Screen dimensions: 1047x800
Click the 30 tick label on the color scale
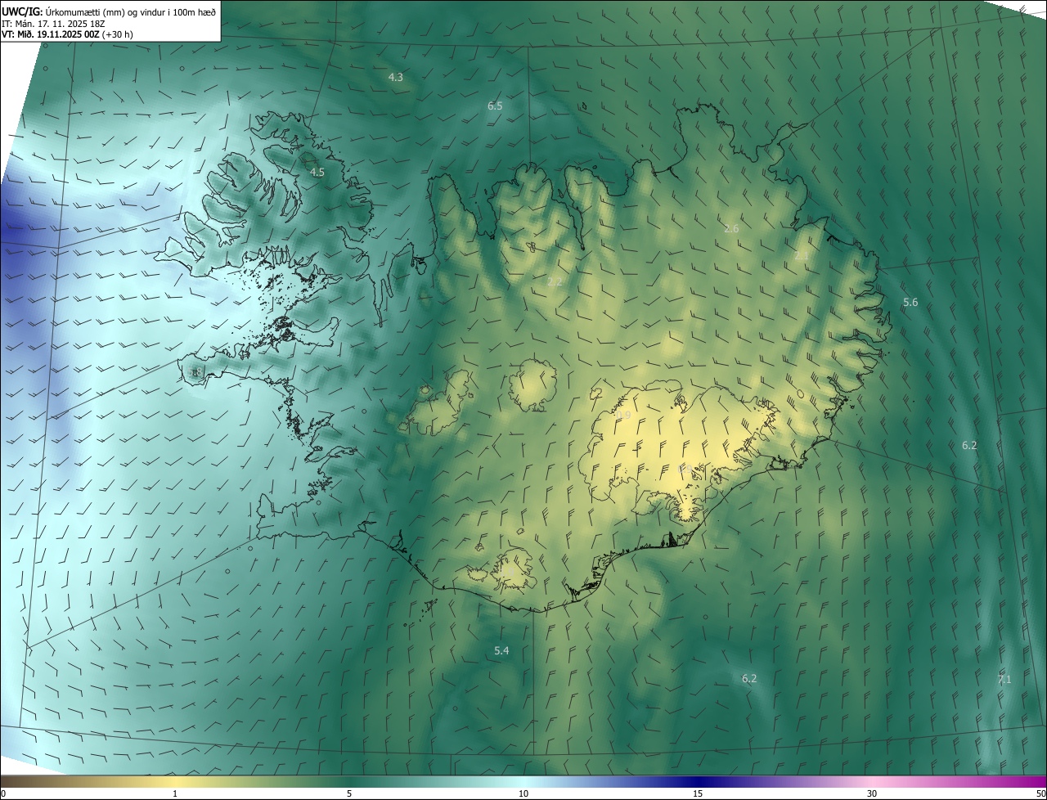pyautogui.click(x=872, y=793)
